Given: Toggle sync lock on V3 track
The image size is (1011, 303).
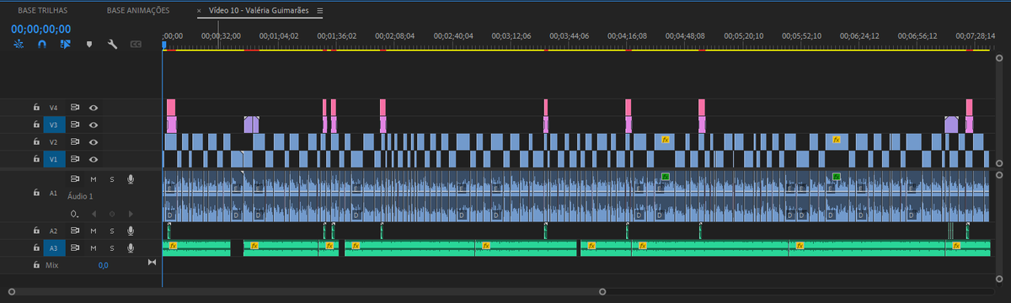Looking at the screenshot, I should click(x=75, y=125).
